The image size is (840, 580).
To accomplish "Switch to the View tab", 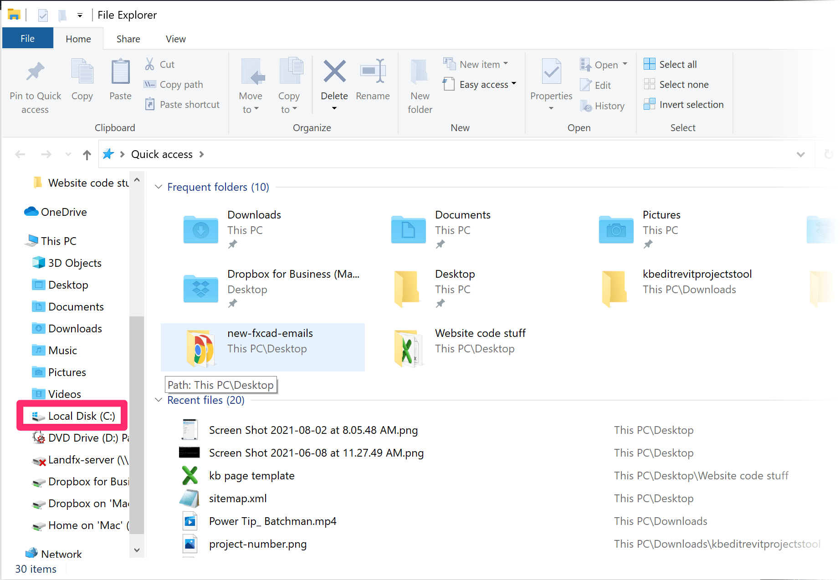I will pos(175,39).
